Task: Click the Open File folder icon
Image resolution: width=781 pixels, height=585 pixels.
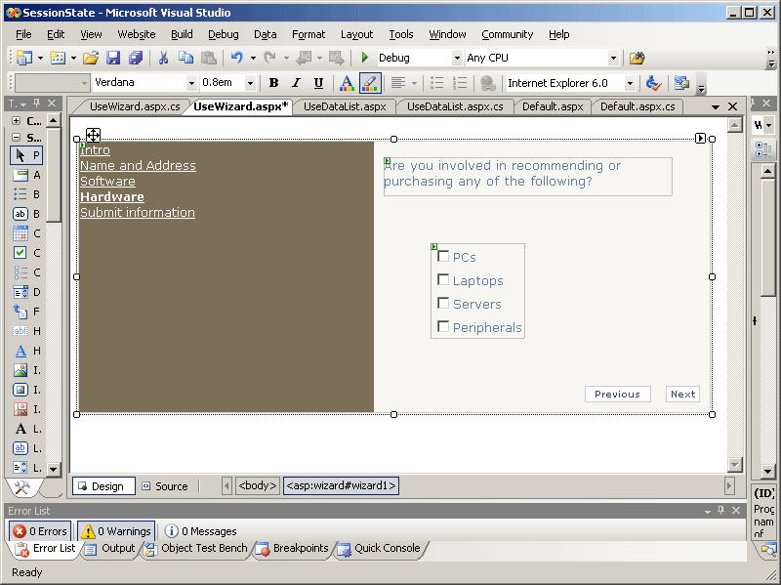Action: point(90,59)
